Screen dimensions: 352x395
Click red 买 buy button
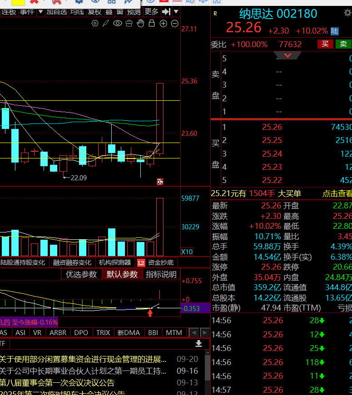tap(325, 44)
